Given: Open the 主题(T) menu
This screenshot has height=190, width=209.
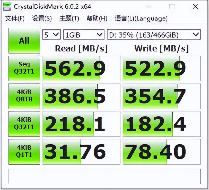Looking at the screenshot, I should coord(69,18).
